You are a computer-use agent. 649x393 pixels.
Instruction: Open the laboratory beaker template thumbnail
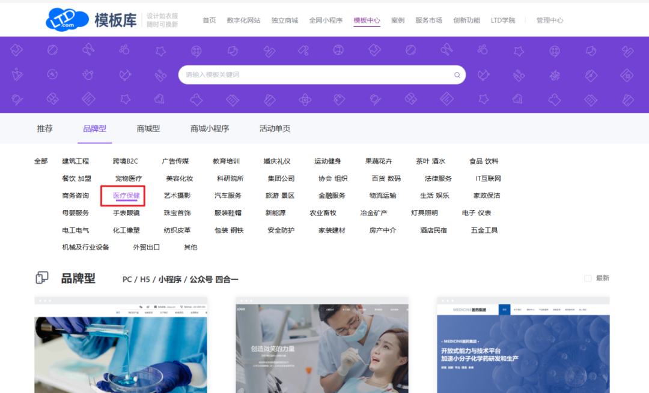click(x=120, y=345)
